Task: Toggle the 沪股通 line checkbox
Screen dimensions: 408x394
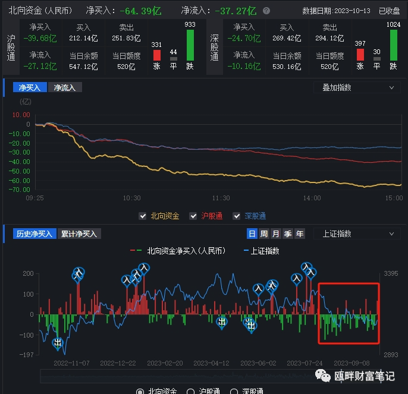Action: point(193,216)
